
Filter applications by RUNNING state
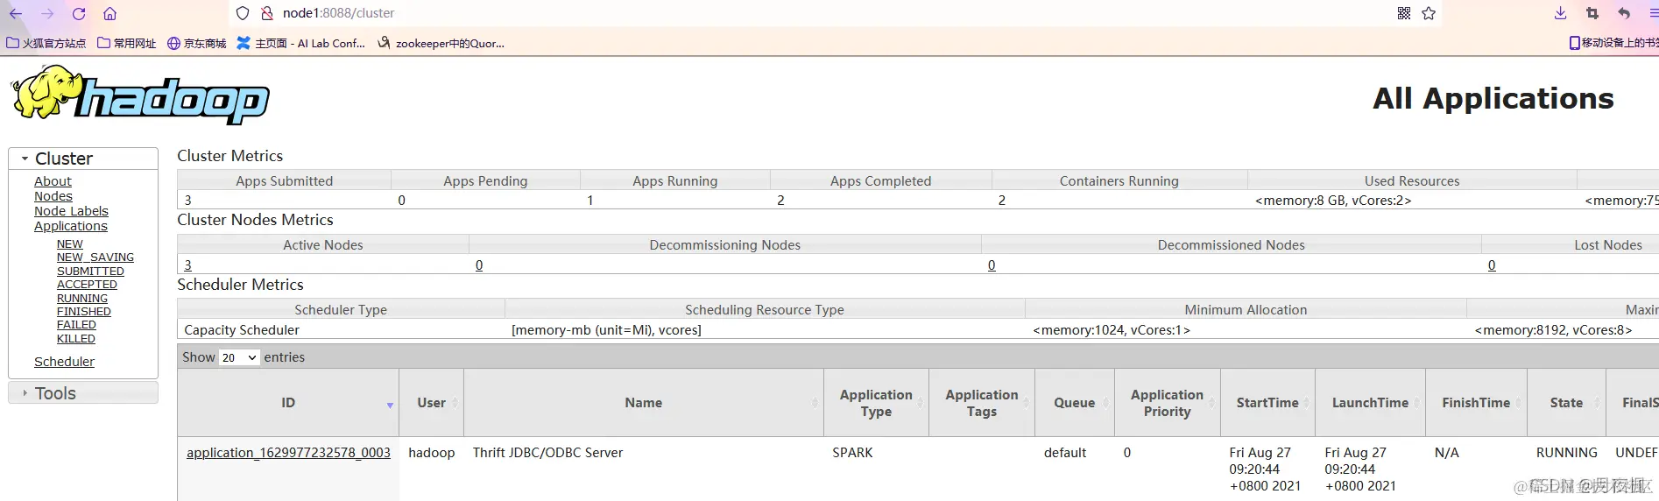[82, 299]
